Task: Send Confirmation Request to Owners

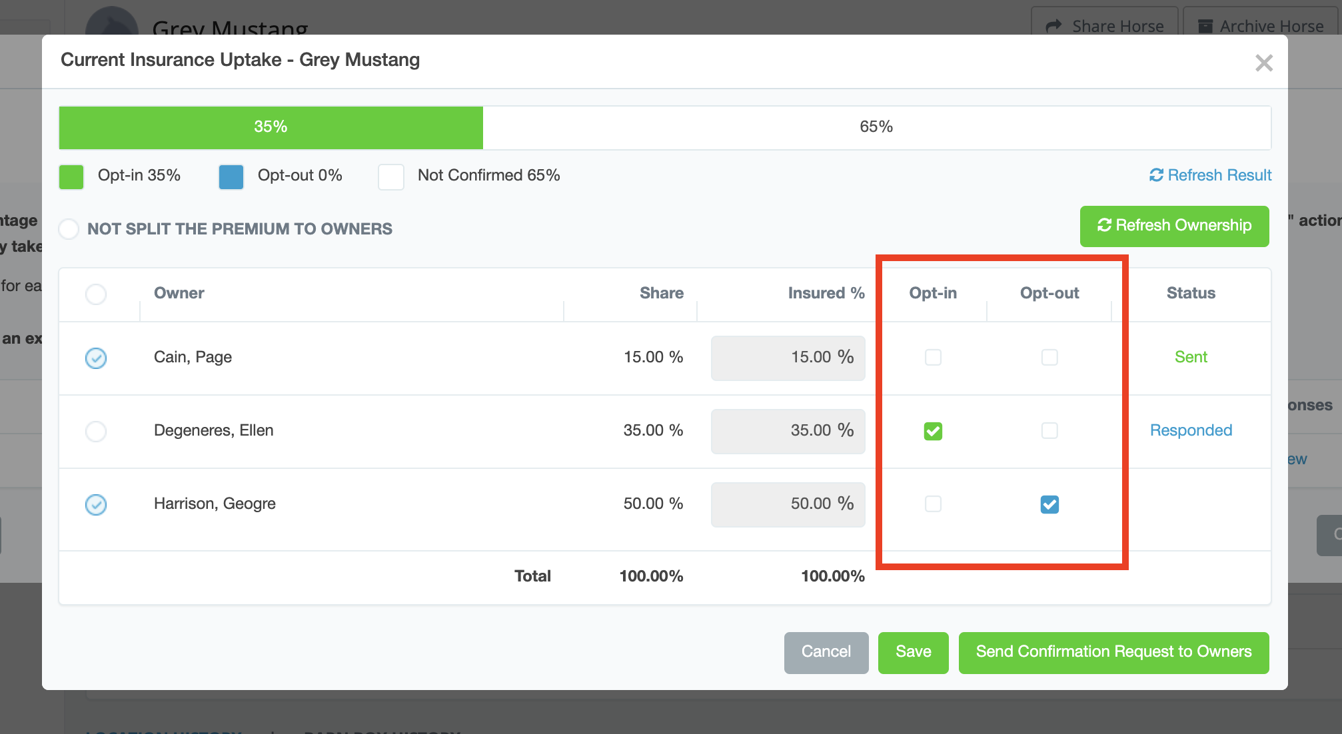Action: 1113,652
